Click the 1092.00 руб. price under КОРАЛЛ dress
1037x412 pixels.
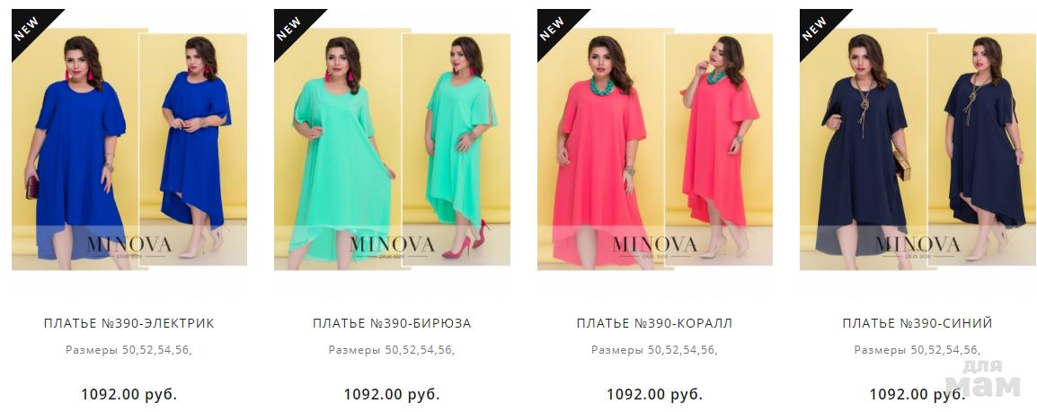coord(655,395)
